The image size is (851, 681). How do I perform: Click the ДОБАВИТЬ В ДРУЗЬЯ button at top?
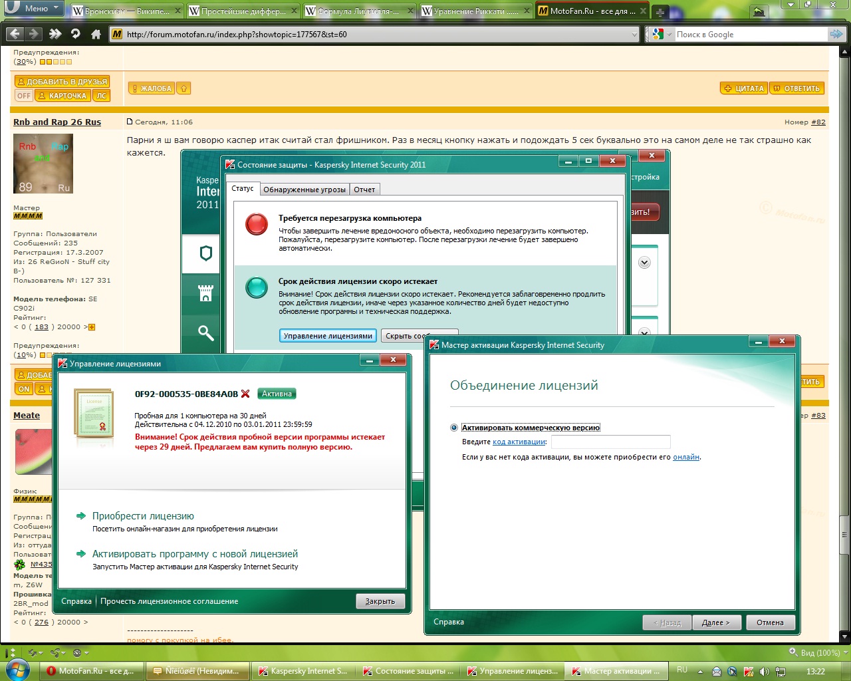[62, 82]
